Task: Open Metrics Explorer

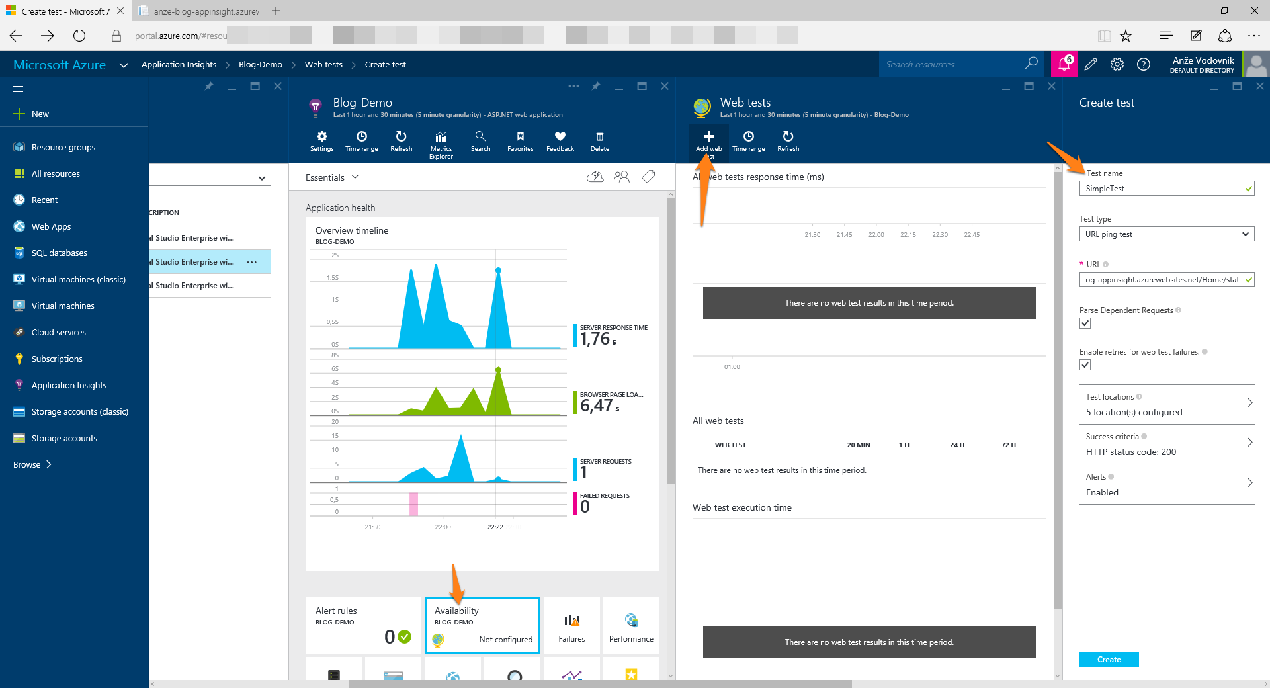Action: [x=441, y=144]
